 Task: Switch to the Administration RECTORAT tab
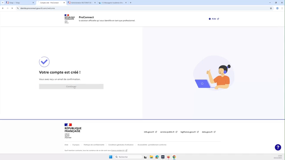coord(81,3)
